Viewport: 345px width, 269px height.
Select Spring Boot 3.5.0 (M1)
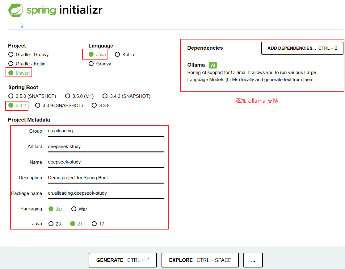[x=79, y=96]
